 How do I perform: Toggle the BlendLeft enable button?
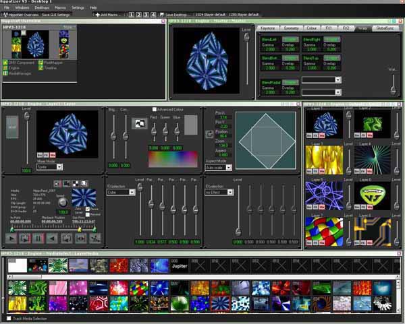(290, 40)
